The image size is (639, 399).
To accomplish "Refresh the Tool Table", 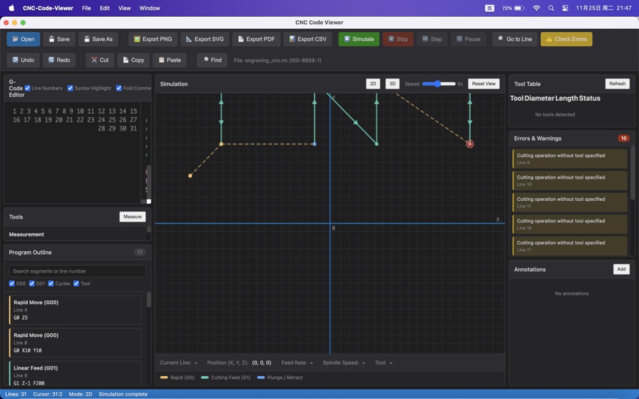I will coord(617,83).
